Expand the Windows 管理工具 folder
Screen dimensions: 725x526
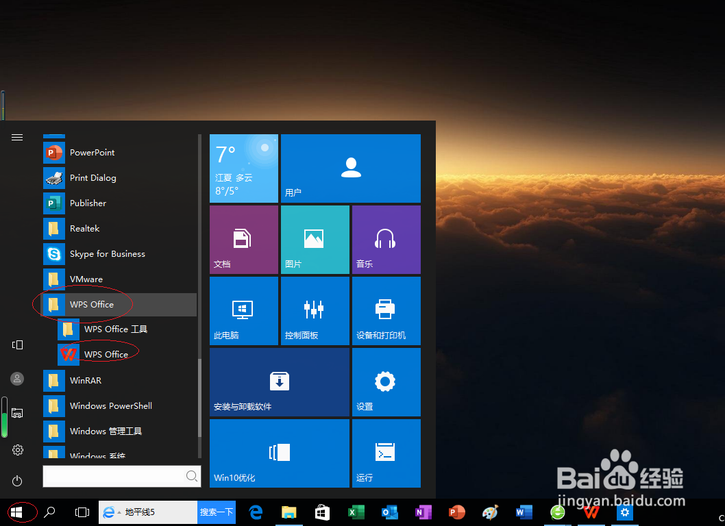point(120,431)
